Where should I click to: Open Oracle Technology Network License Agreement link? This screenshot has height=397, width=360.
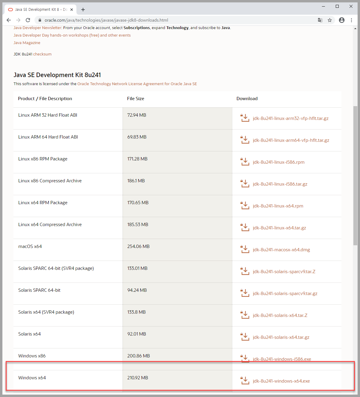click(x=137, y=84)
